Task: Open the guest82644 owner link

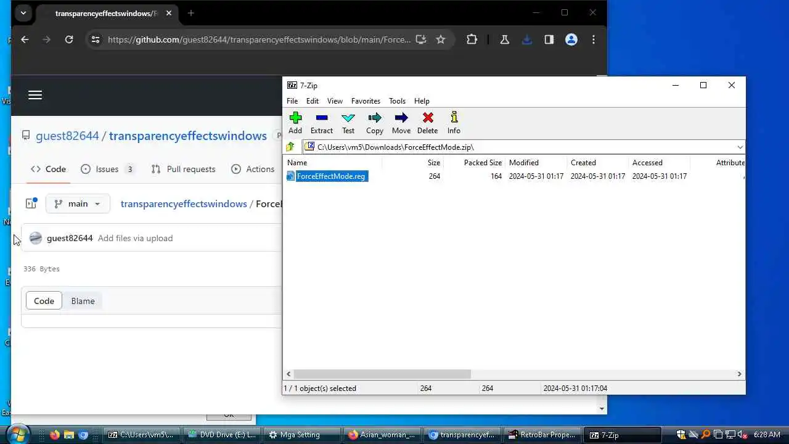Action: point(67,136)
